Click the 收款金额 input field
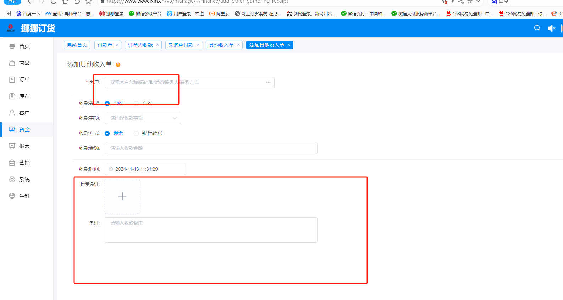Image resolution: width=563 pixels, height=300 pixels. pyautogui.click(x=211, y=148)
